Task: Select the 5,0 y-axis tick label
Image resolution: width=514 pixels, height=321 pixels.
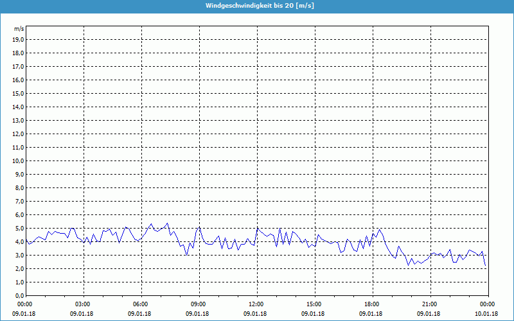Action: tap(19, 228)
